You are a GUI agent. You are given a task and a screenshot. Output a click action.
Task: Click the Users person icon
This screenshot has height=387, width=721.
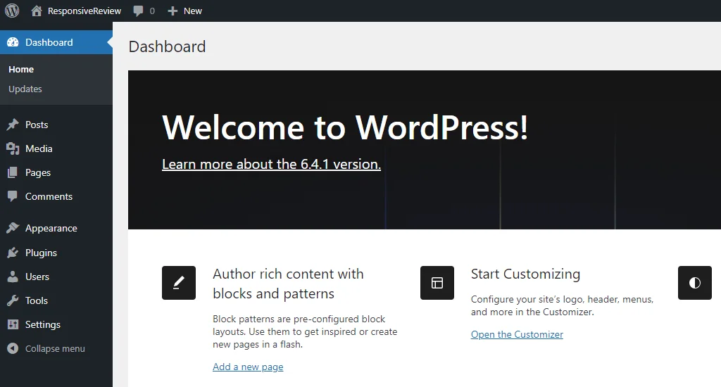(x=13, y=277)
